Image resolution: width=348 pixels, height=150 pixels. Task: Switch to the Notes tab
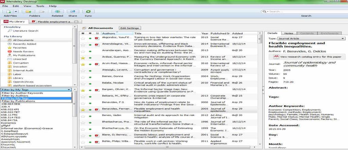coord(289,33)
